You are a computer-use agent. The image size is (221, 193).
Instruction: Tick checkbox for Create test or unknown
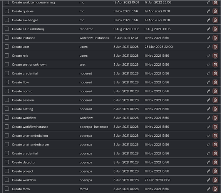(7, 64)
